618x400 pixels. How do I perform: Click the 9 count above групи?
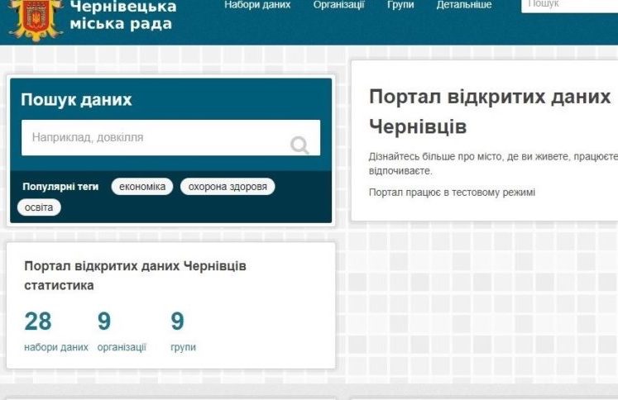click(177, 321)
